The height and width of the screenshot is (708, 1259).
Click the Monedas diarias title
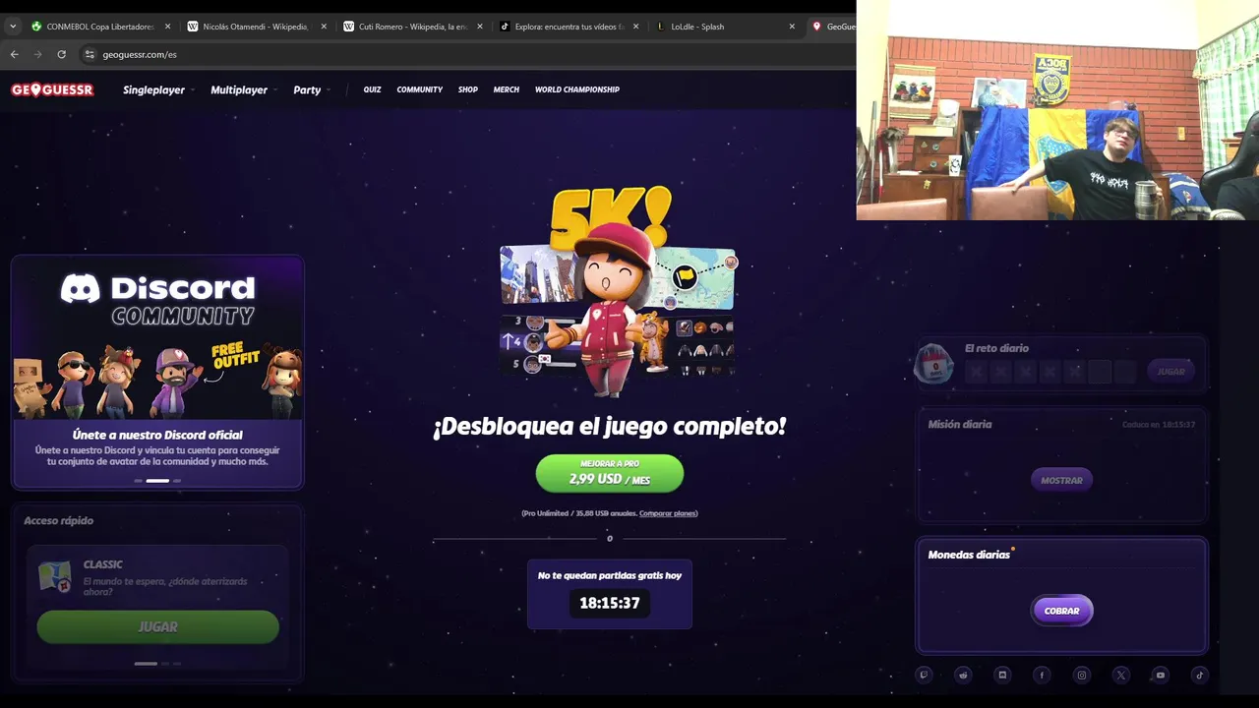click(x=969, y=555)
